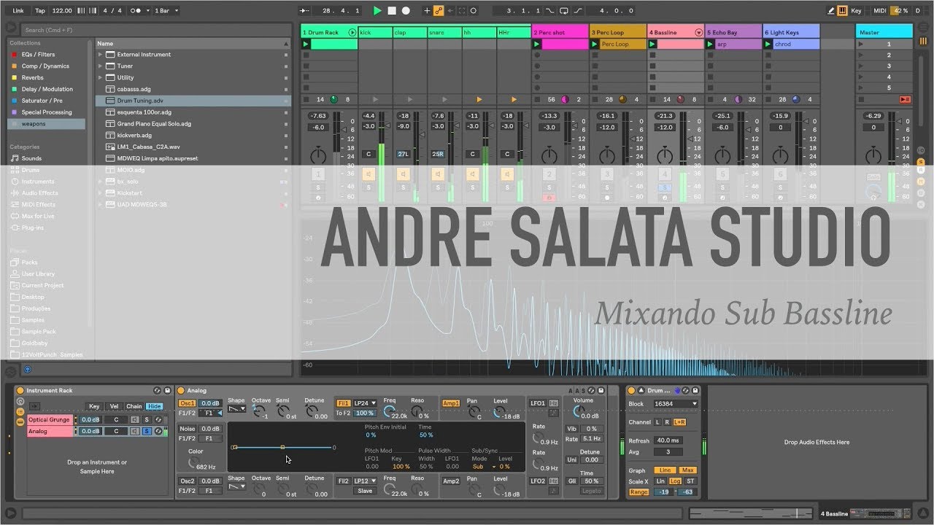Select Reverbs collection
The width and height of the screenshot is (934, 525).
pos(32,77)
